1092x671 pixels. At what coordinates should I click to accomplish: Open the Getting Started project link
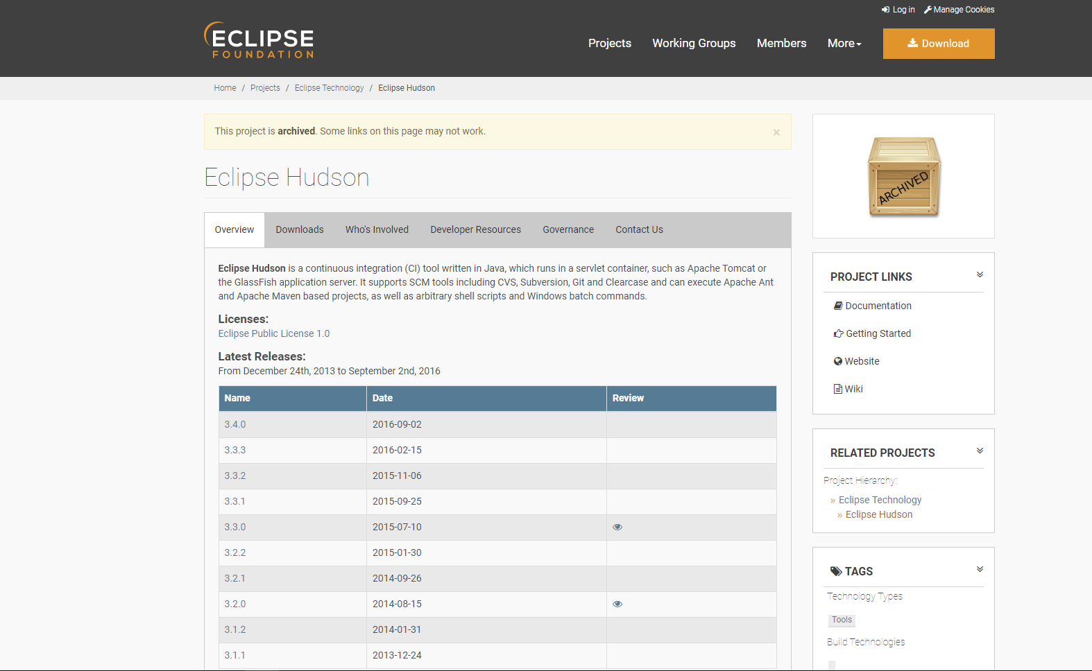click(873, 333)
